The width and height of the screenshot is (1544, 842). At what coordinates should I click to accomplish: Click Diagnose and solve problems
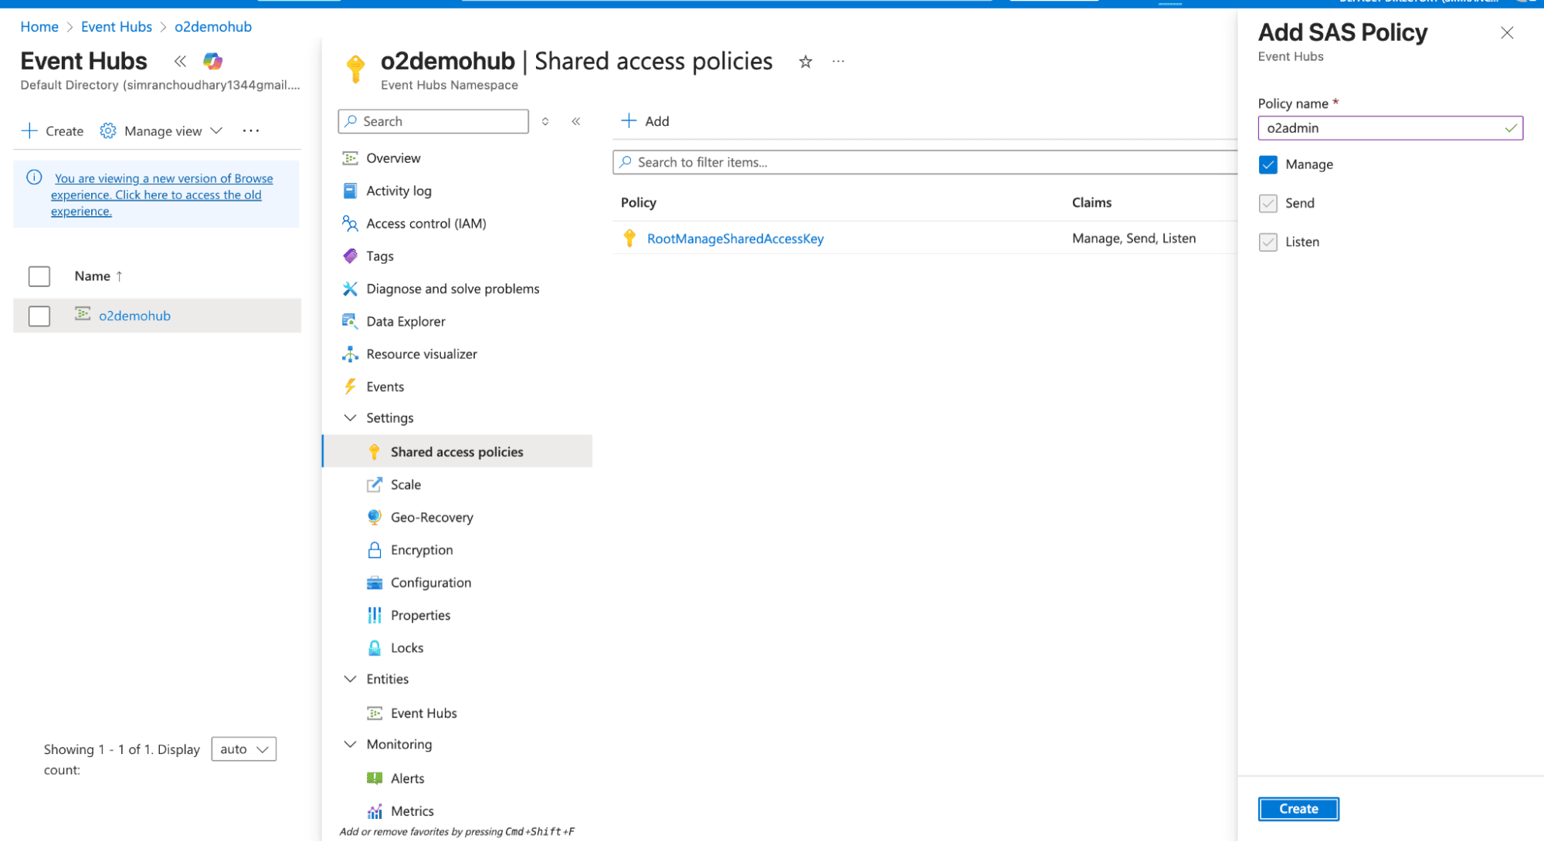453,288
